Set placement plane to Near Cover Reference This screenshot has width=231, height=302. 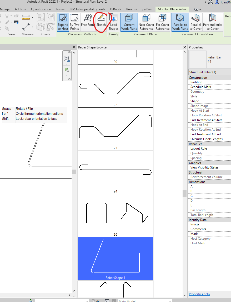point(146,22)
